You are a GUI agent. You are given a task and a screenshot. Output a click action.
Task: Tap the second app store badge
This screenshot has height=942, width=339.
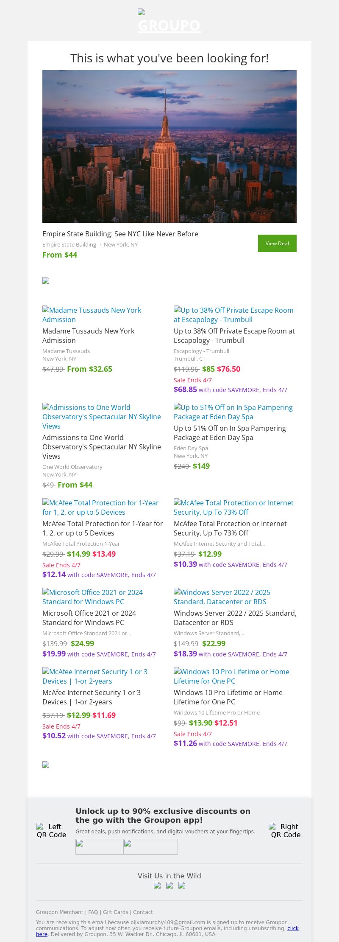point(150,847)
